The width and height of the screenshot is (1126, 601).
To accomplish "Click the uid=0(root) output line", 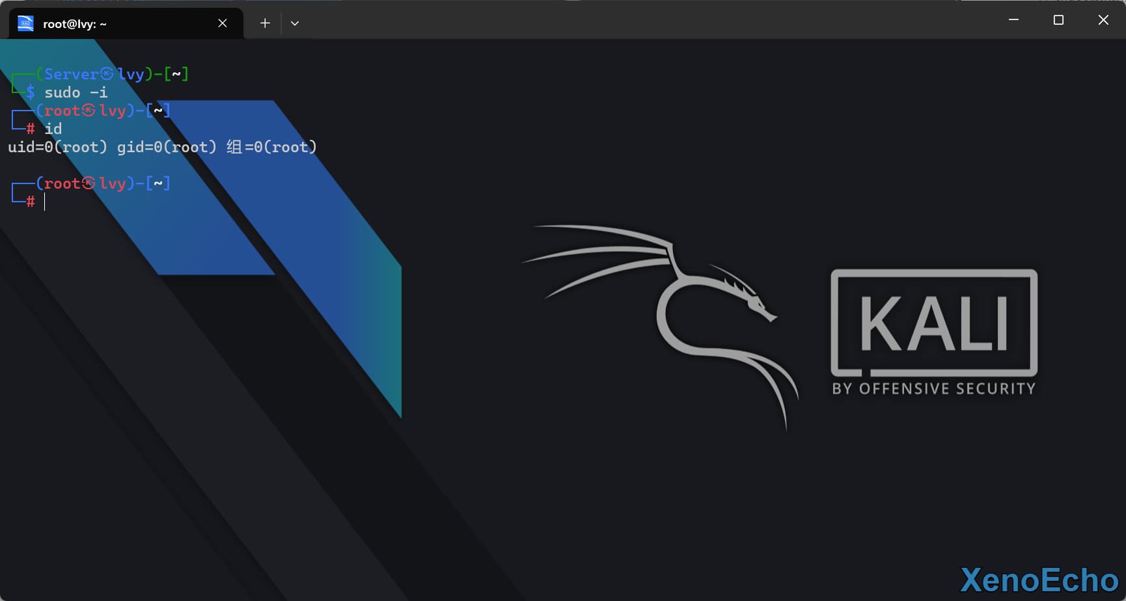I will click(162, 147).
